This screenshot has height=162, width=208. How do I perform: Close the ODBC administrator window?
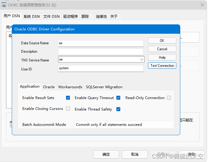point(202,5)
